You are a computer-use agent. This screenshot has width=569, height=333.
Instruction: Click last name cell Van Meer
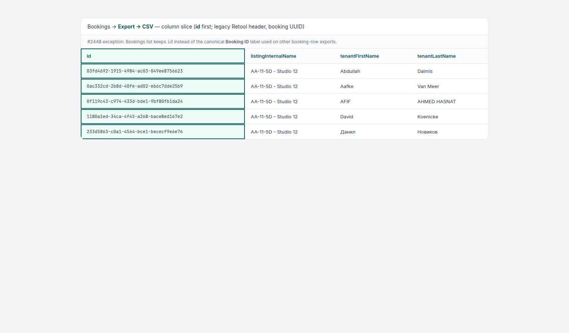[x=450, y=86]
